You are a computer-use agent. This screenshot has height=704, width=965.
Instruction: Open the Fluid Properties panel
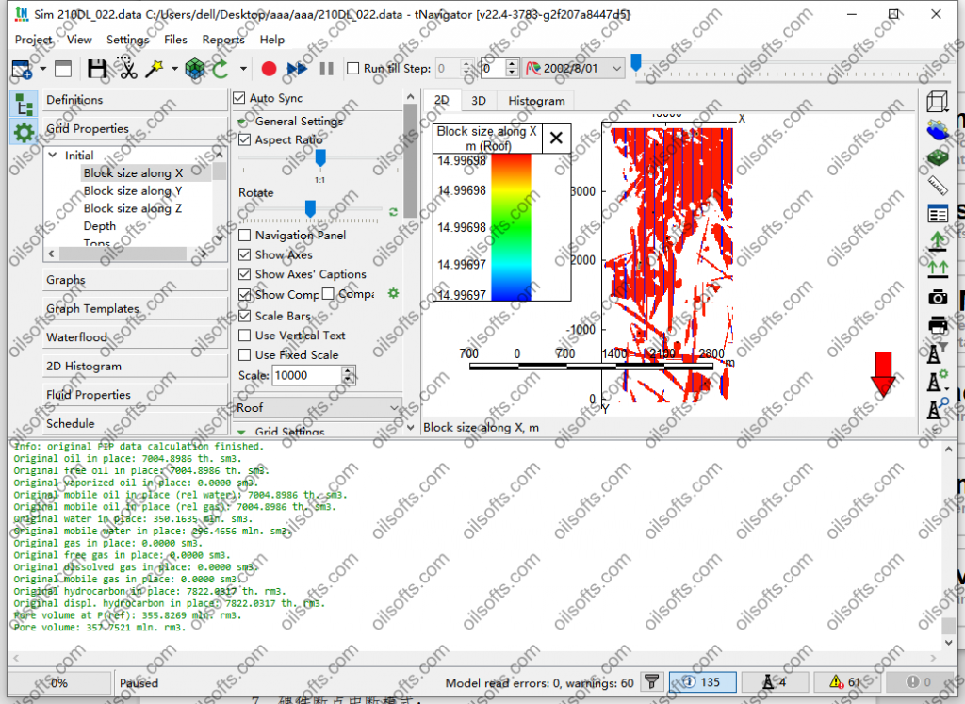[x=135, y=395]
